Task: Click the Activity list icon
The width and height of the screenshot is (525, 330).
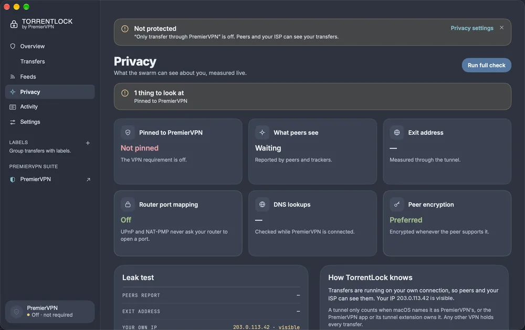Action: click(13, 107)
